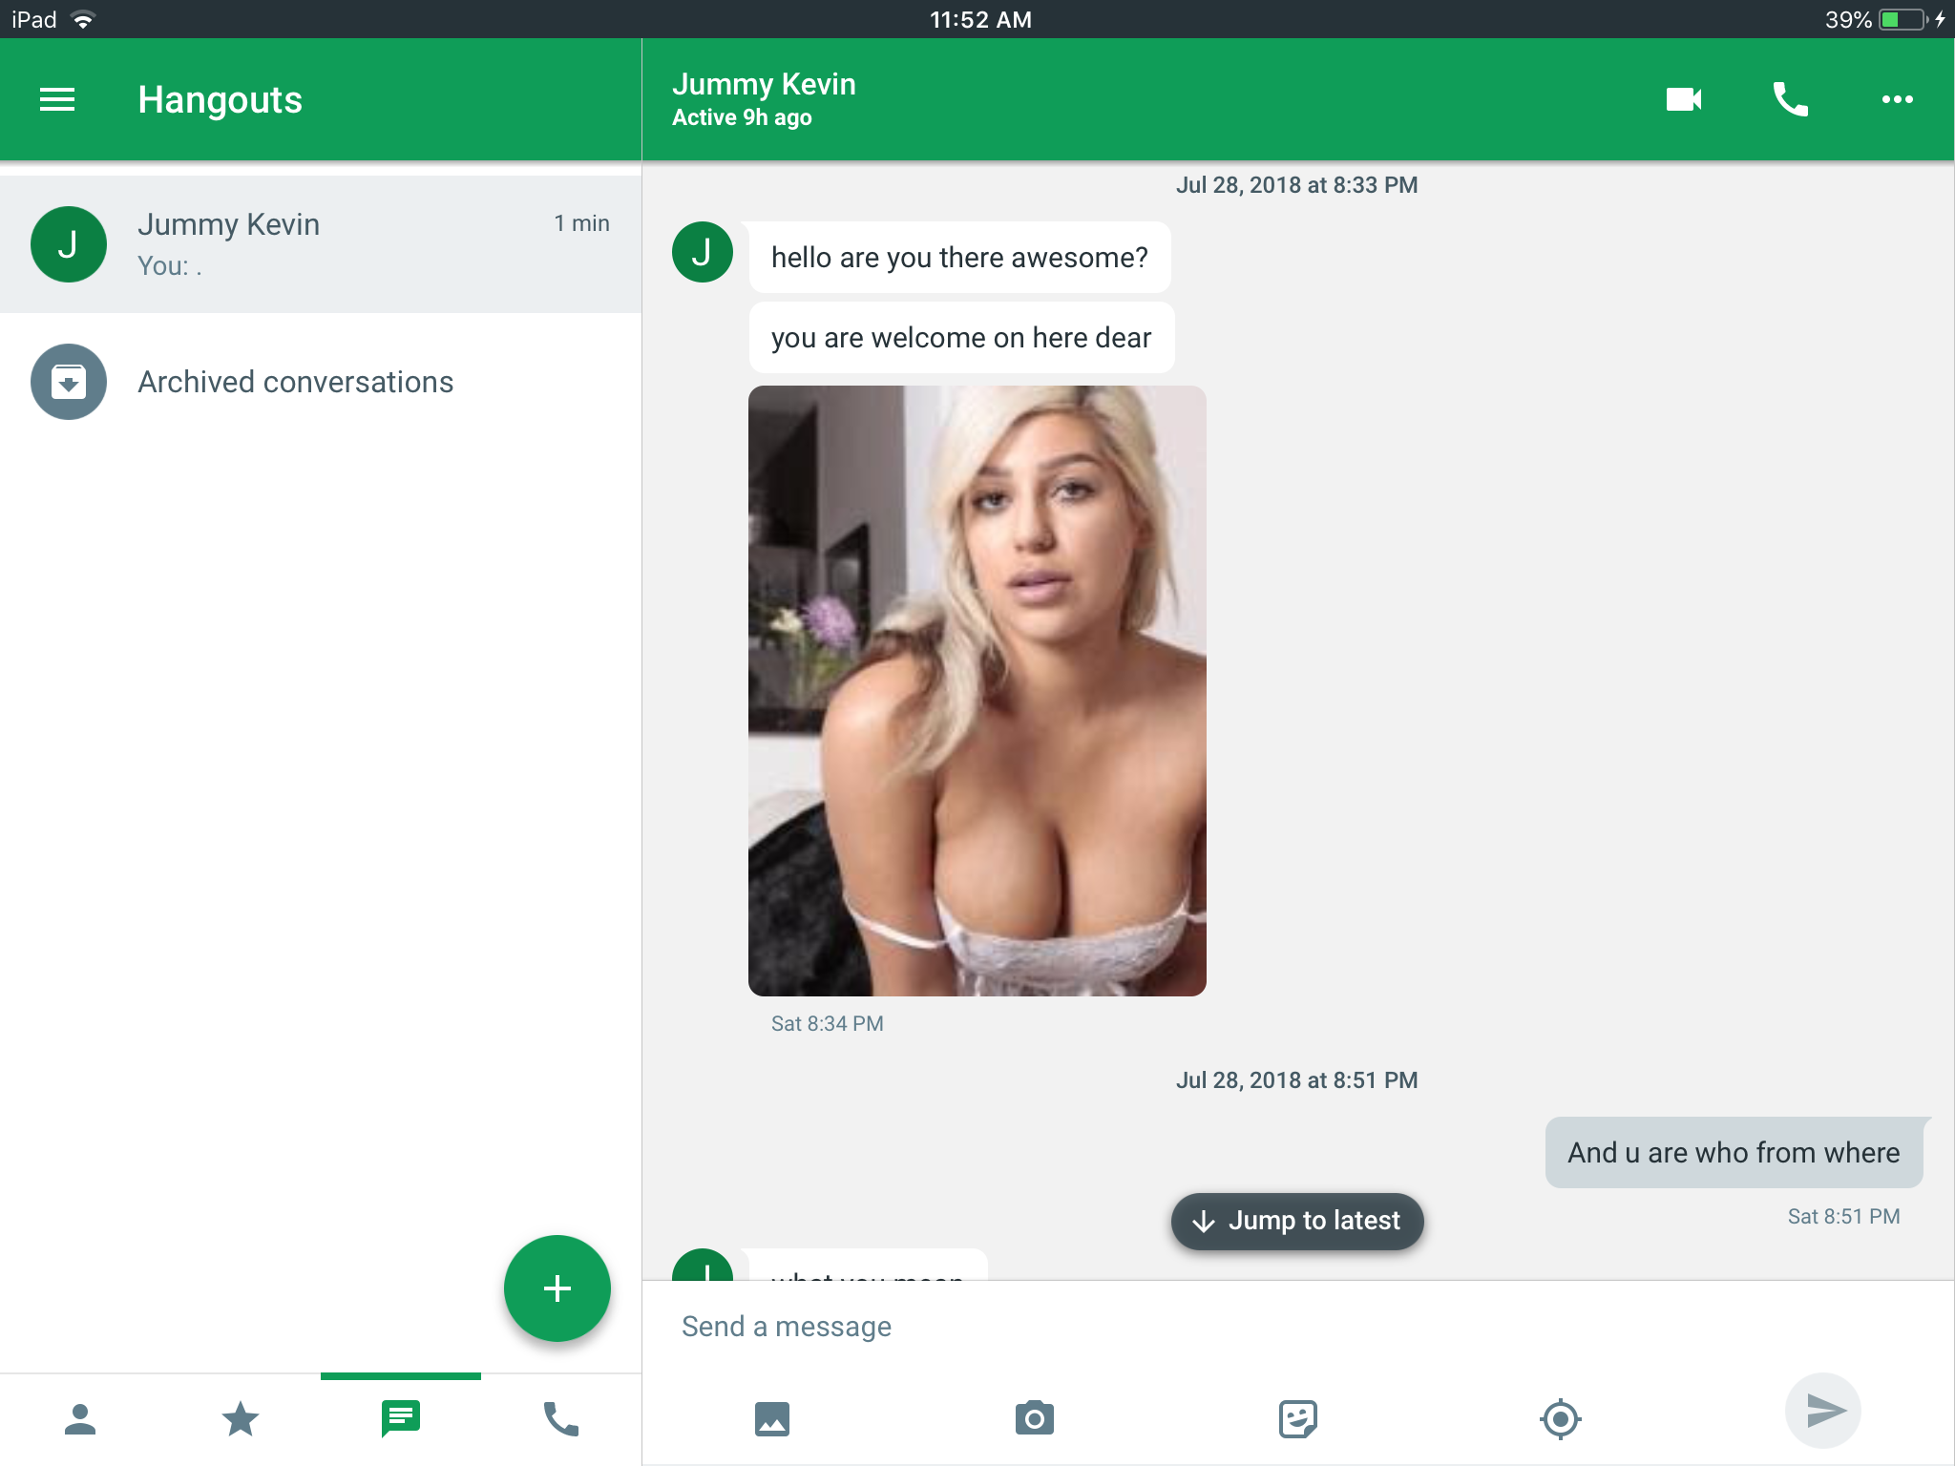The height and width of the screenshot is (1466, 1955).
Task: Tap the 11:52 AM clock
Action: 980,20
